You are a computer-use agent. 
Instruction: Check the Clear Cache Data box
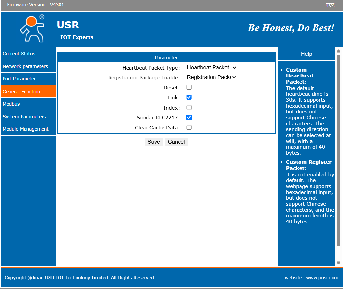pos(189,127)
